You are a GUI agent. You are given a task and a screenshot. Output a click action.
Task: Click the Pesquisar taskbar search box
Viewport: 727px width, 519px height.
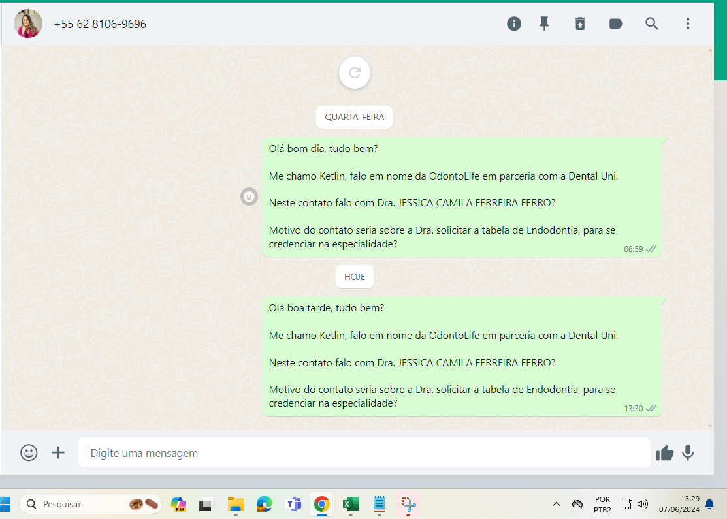click(x=91, y=504)
